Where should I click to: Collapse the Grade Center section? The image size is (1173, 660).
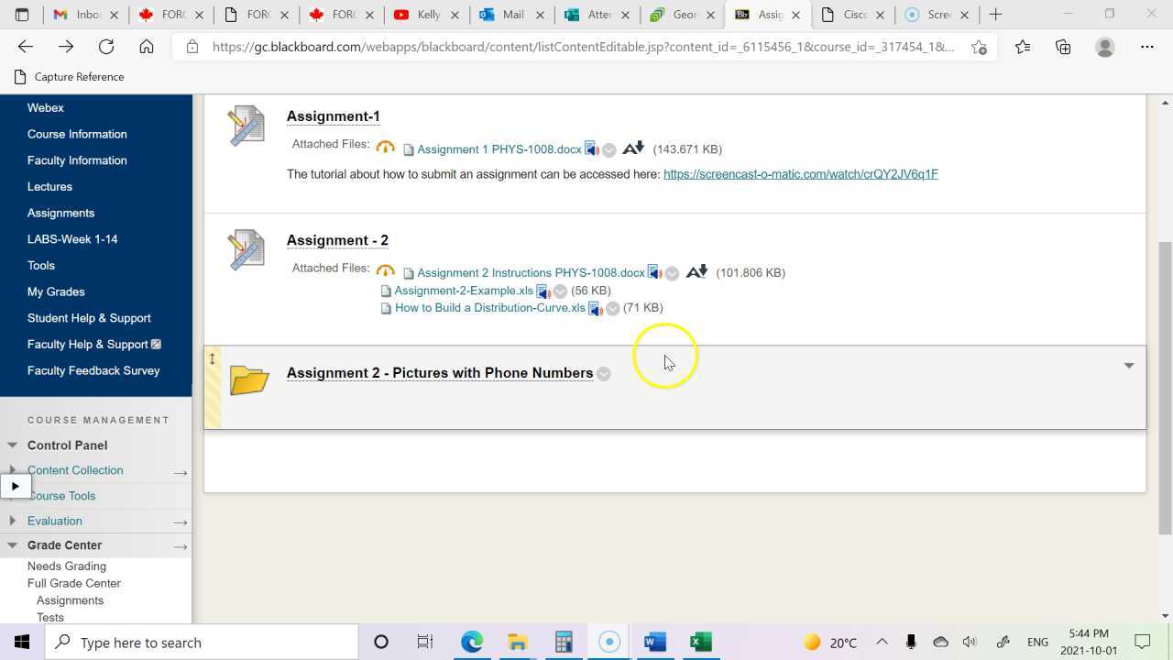[12, 544]
